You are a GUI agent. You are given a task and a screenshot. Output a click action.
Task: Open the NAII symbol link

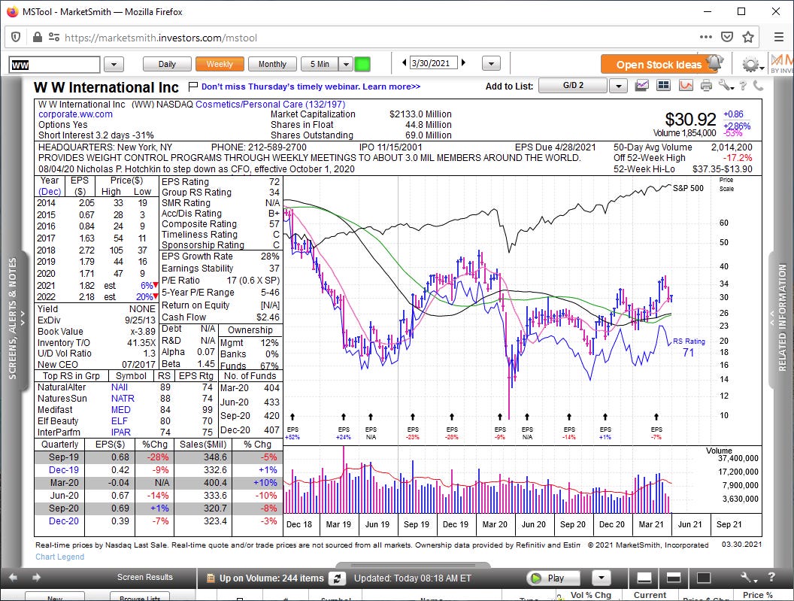coord(120,387)
